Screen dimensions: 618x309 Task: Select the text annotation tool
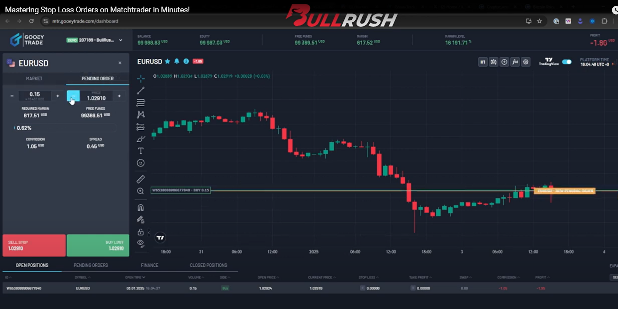click(x=141, y=151)
